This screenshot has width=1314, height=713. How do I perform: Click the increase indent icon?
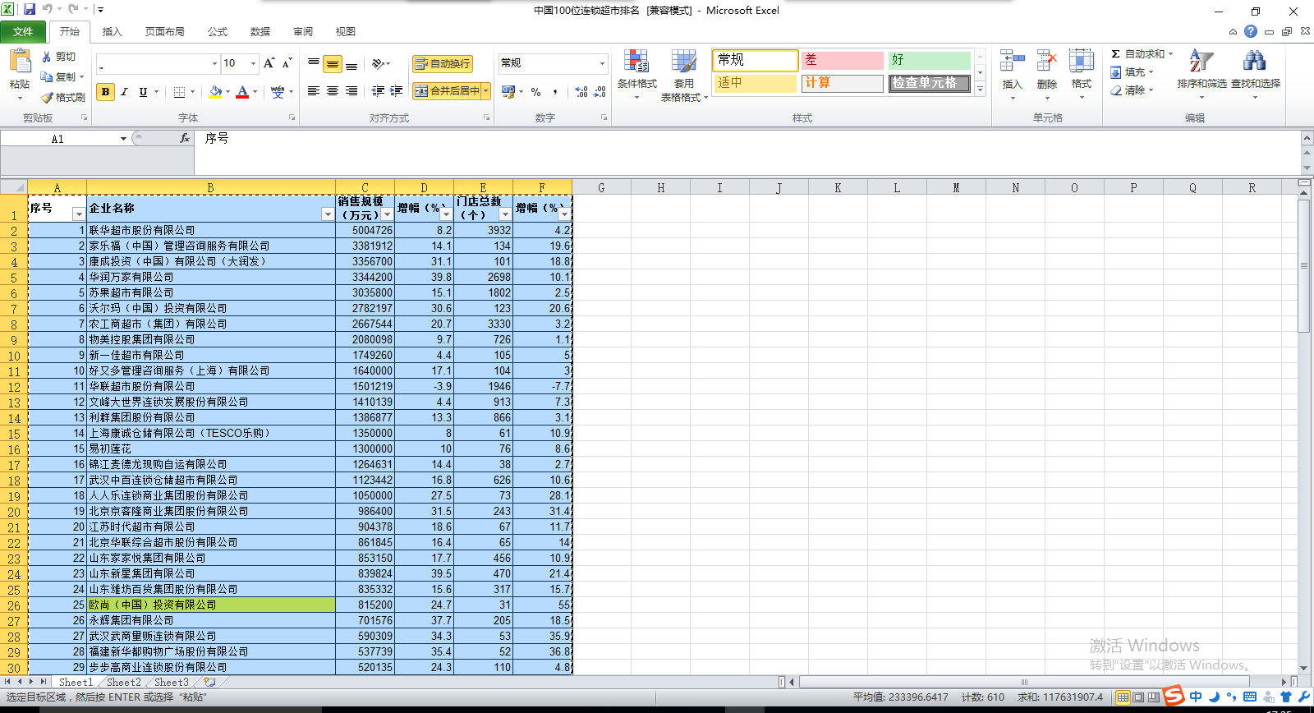coord(397,91)
